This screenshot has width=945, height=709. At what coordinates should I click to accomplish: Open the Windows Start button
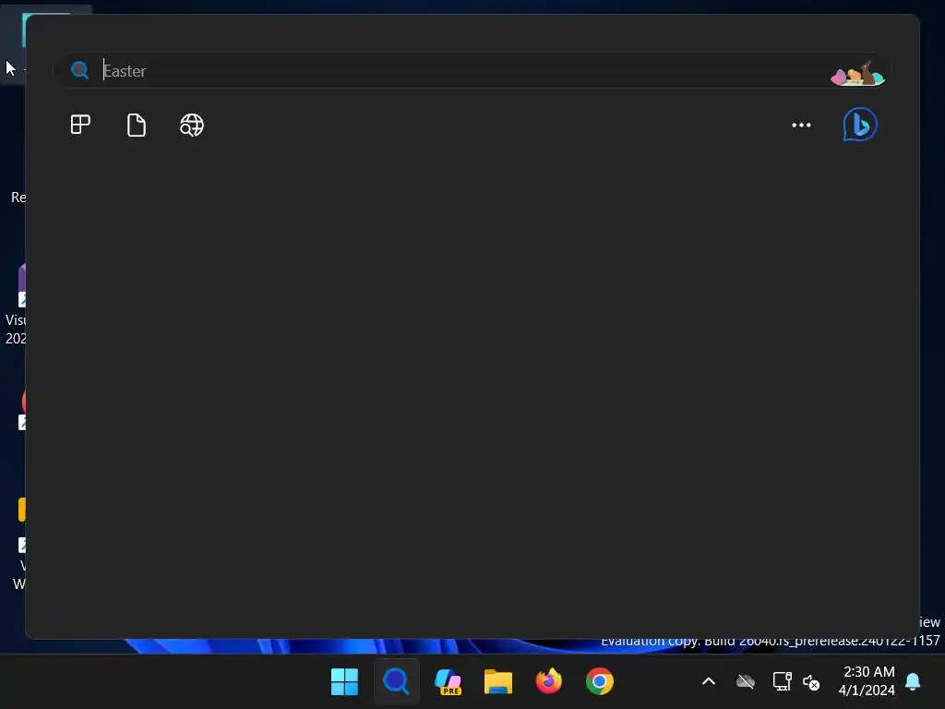pyautogui.click(x=345, y=681)
